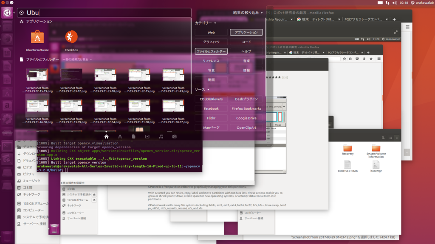
Task: Toggle the OpenClipArt source filter
Action: 246,128
